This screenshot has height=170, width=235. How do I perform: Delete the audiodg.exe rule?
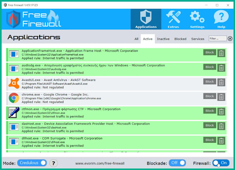(x=221, y=68)
